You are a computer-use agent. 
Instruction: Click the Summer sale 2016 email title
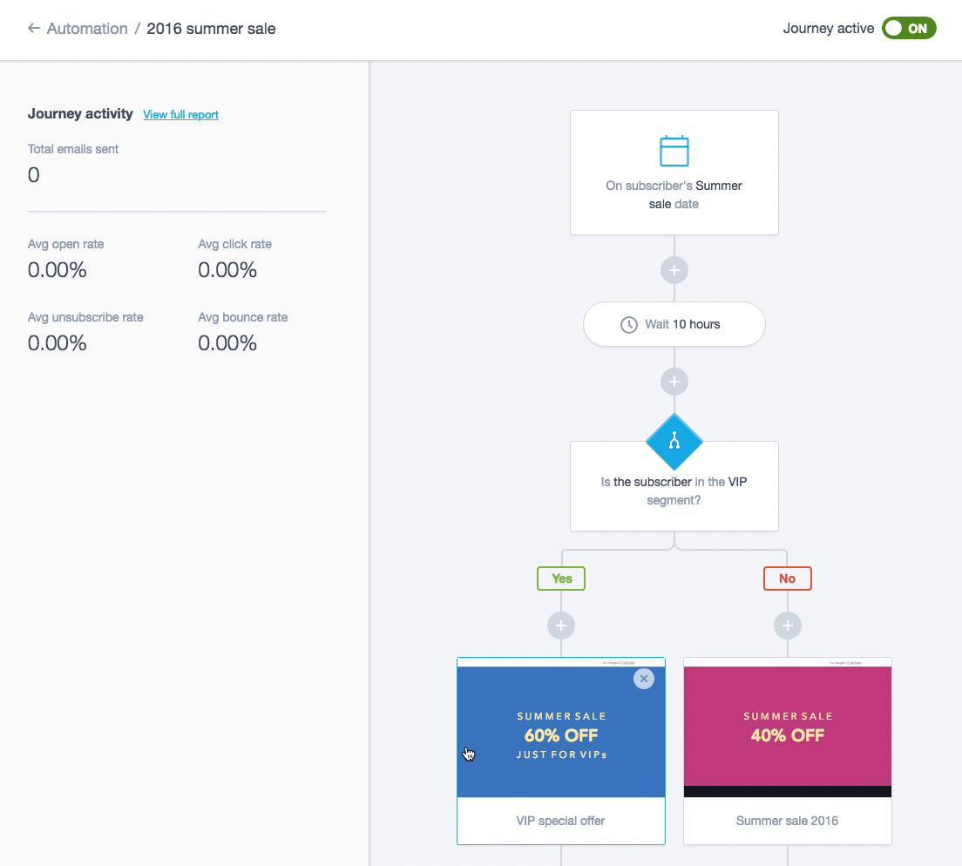click(x=787, y=821)
